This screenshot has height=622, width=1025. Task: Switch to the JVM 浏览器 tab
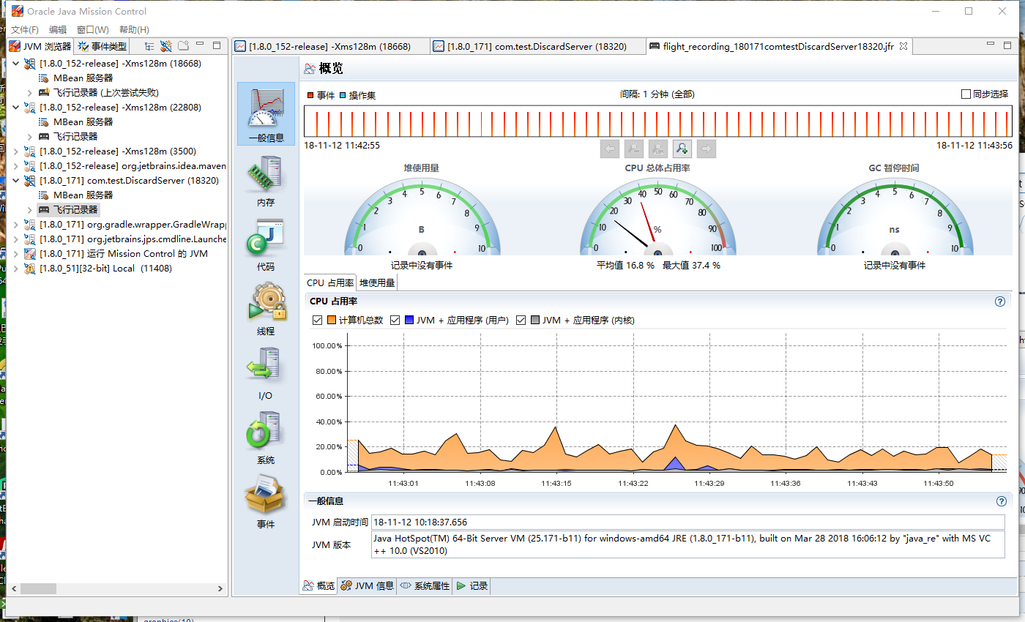(40, 46)
